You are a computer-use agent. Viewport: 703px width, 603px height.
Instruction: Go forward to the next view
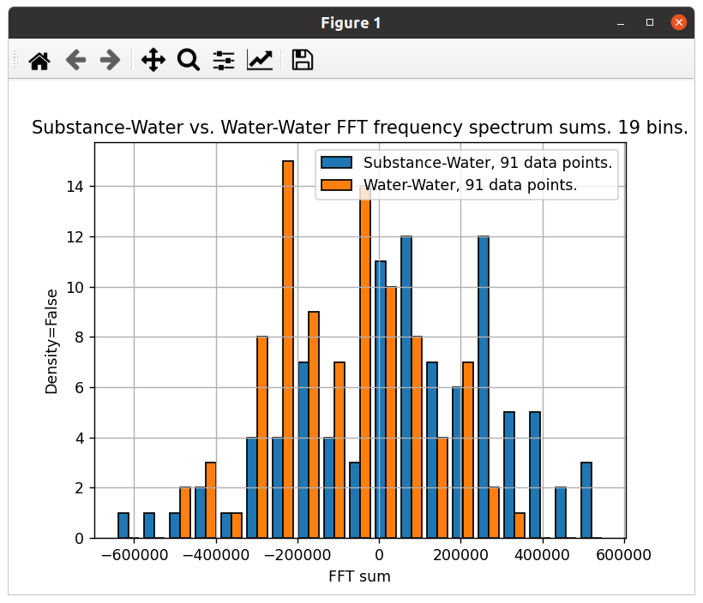[x=109, y=60]
